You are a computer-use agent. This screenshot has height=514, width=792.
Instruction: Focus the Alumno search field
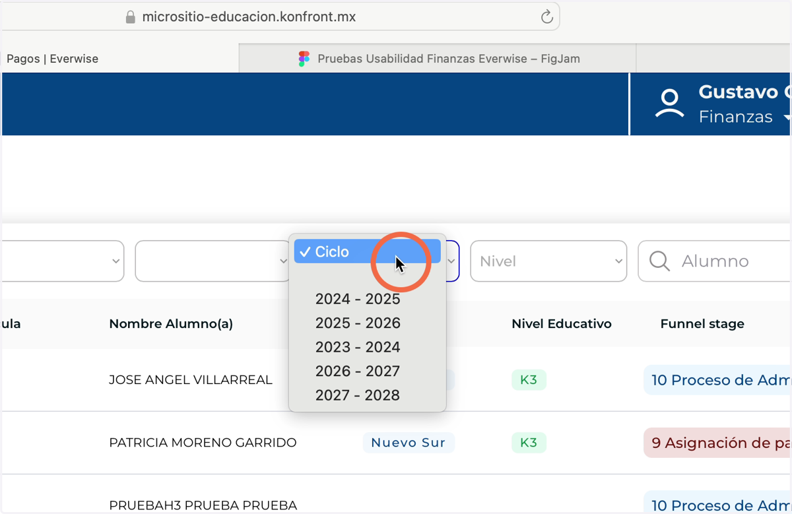pyautogui.click(x=715, y=261)
